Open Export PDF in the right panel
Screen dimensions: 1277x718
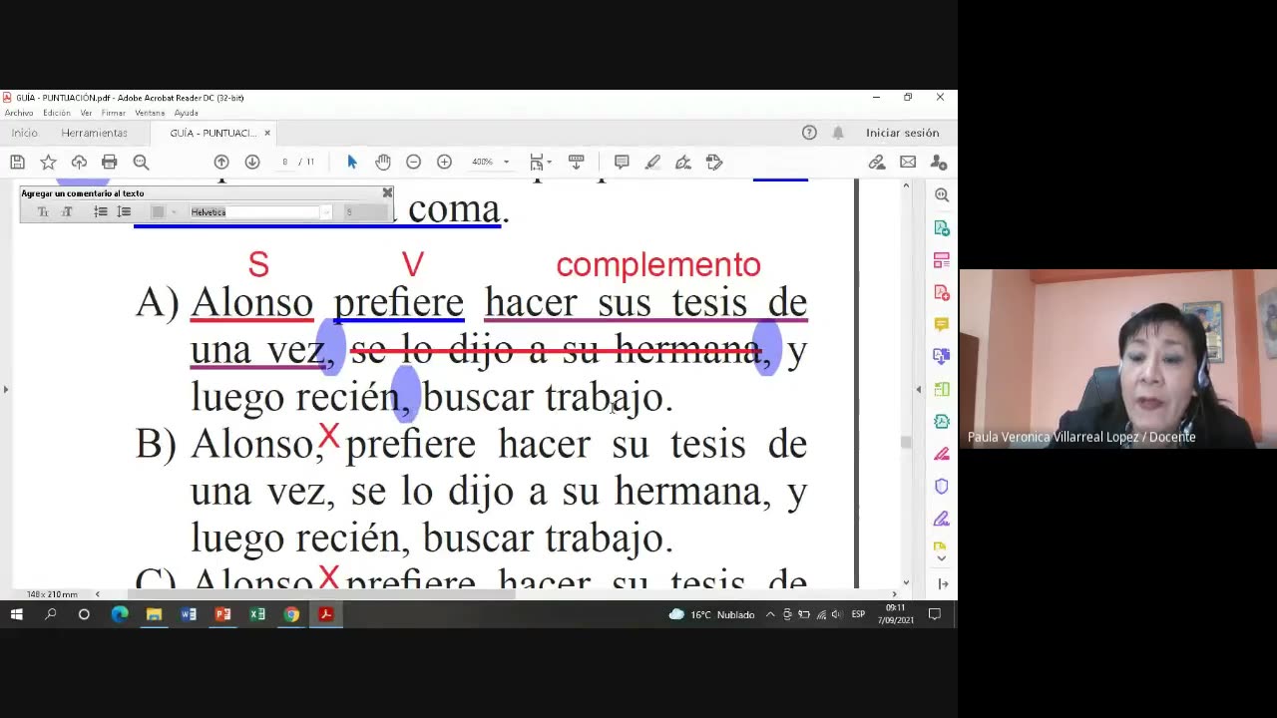[941, 228]
